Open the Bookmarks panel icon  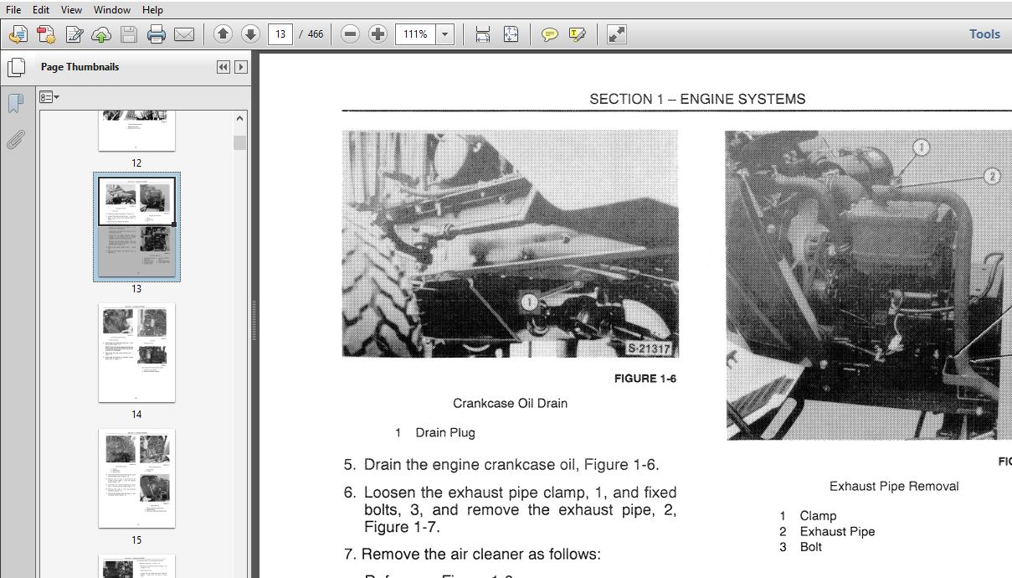[15, 104]
